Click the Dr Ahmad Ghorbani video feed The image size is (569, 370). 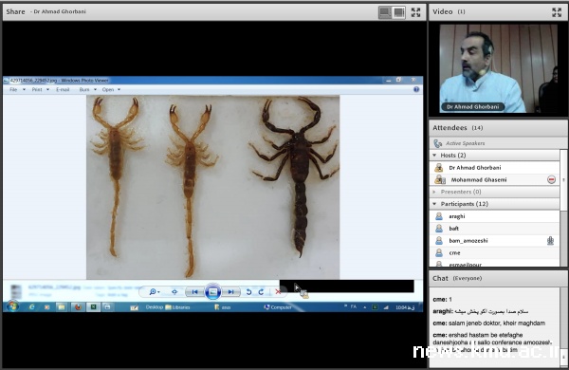click(498, 68)
